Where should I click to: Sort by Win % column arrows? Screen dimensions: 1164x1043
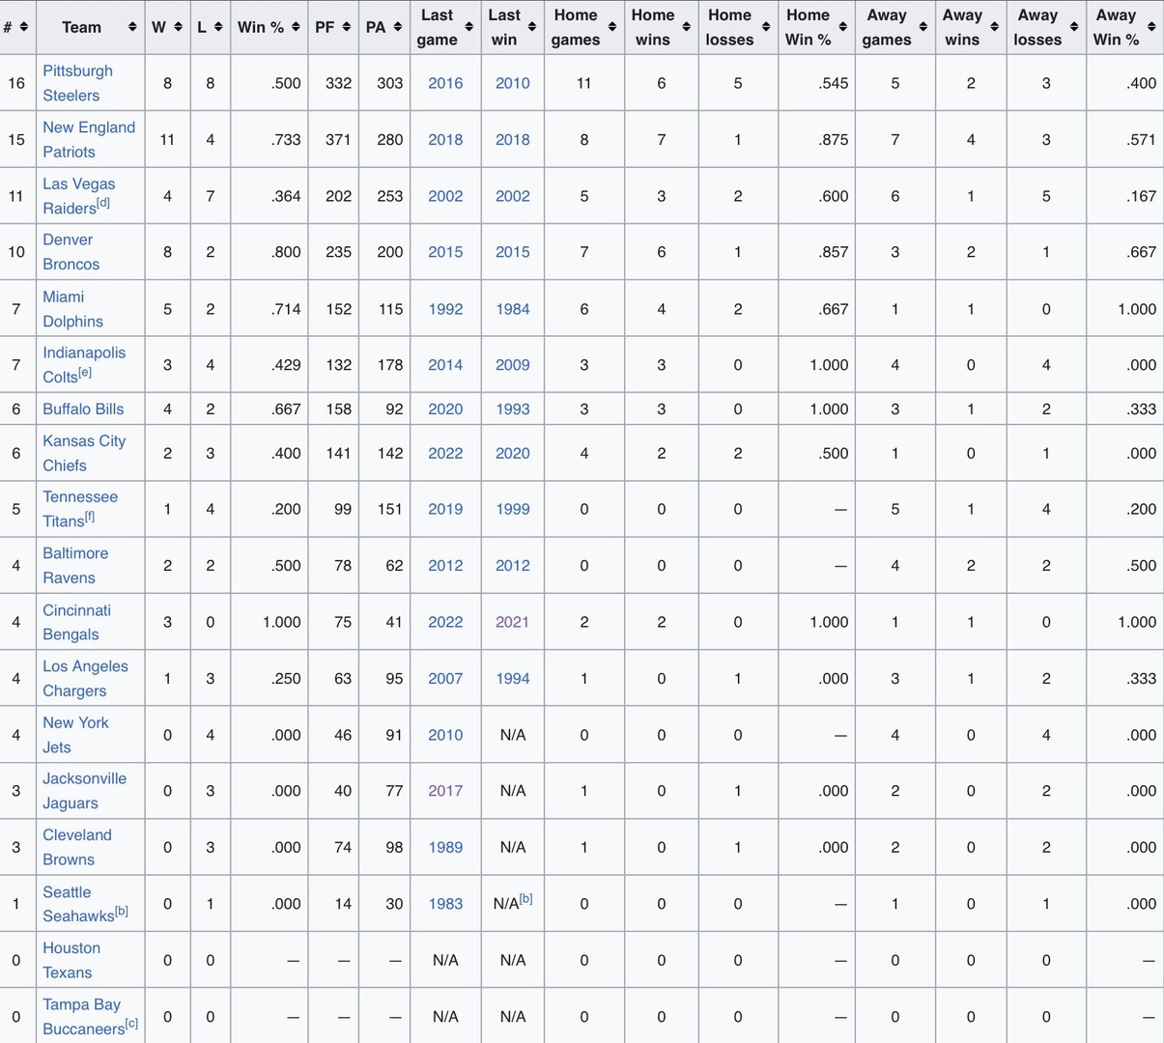coord(296,27)
